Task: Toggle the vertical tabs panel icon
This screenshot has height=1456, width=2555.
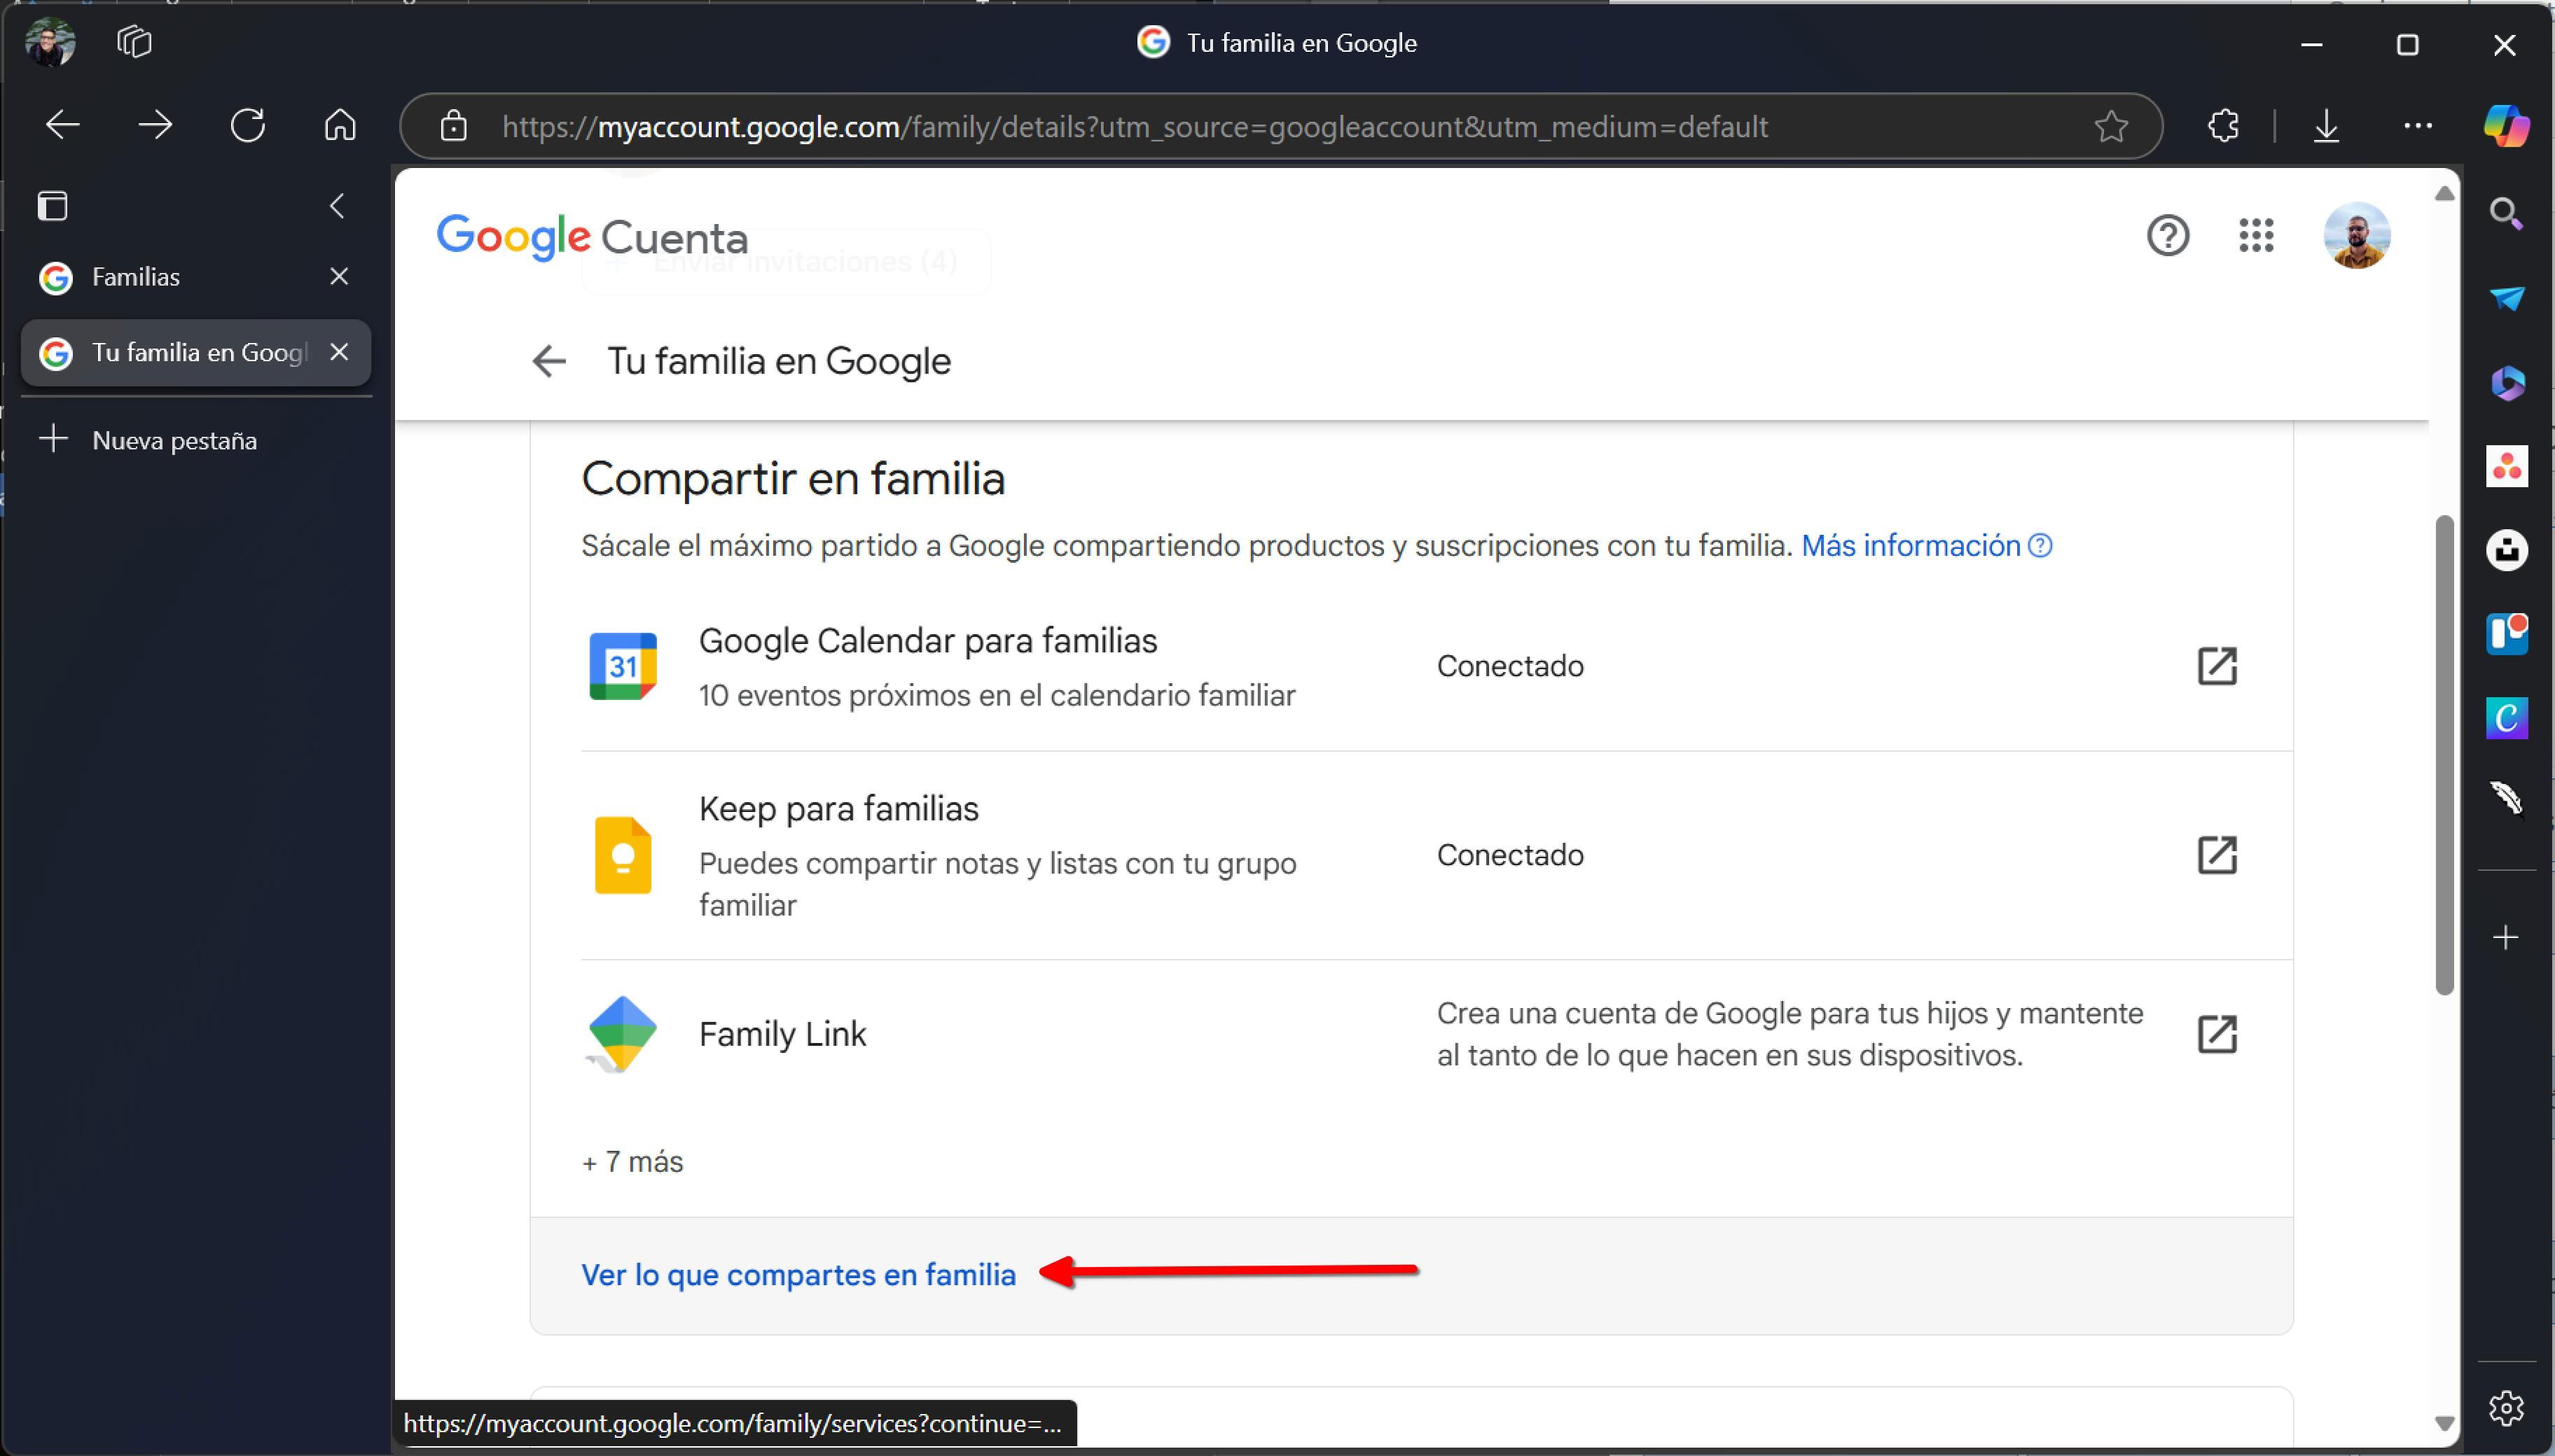Action: [53, 206]
